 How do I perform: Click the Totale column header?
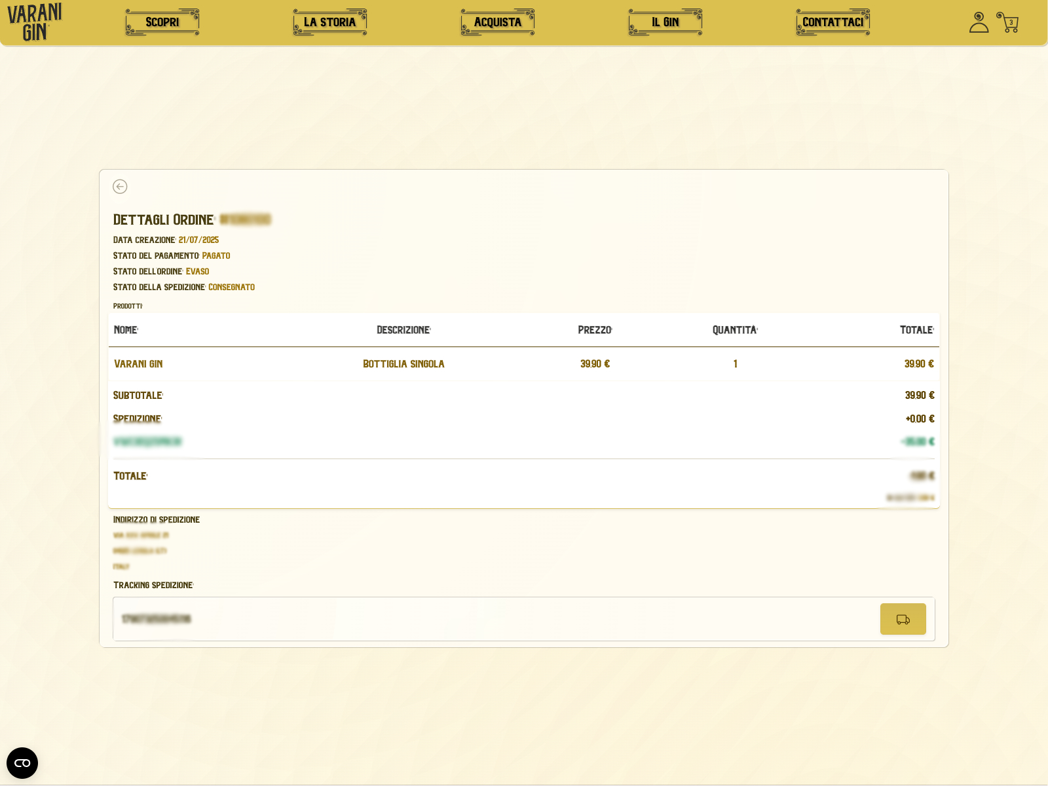coord(917,330)
